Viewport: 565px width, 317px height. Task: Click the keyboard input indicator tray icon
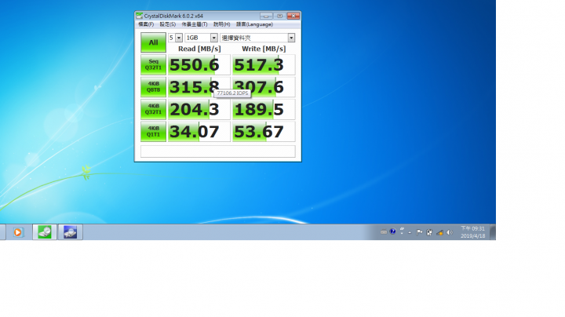(384, 232)
